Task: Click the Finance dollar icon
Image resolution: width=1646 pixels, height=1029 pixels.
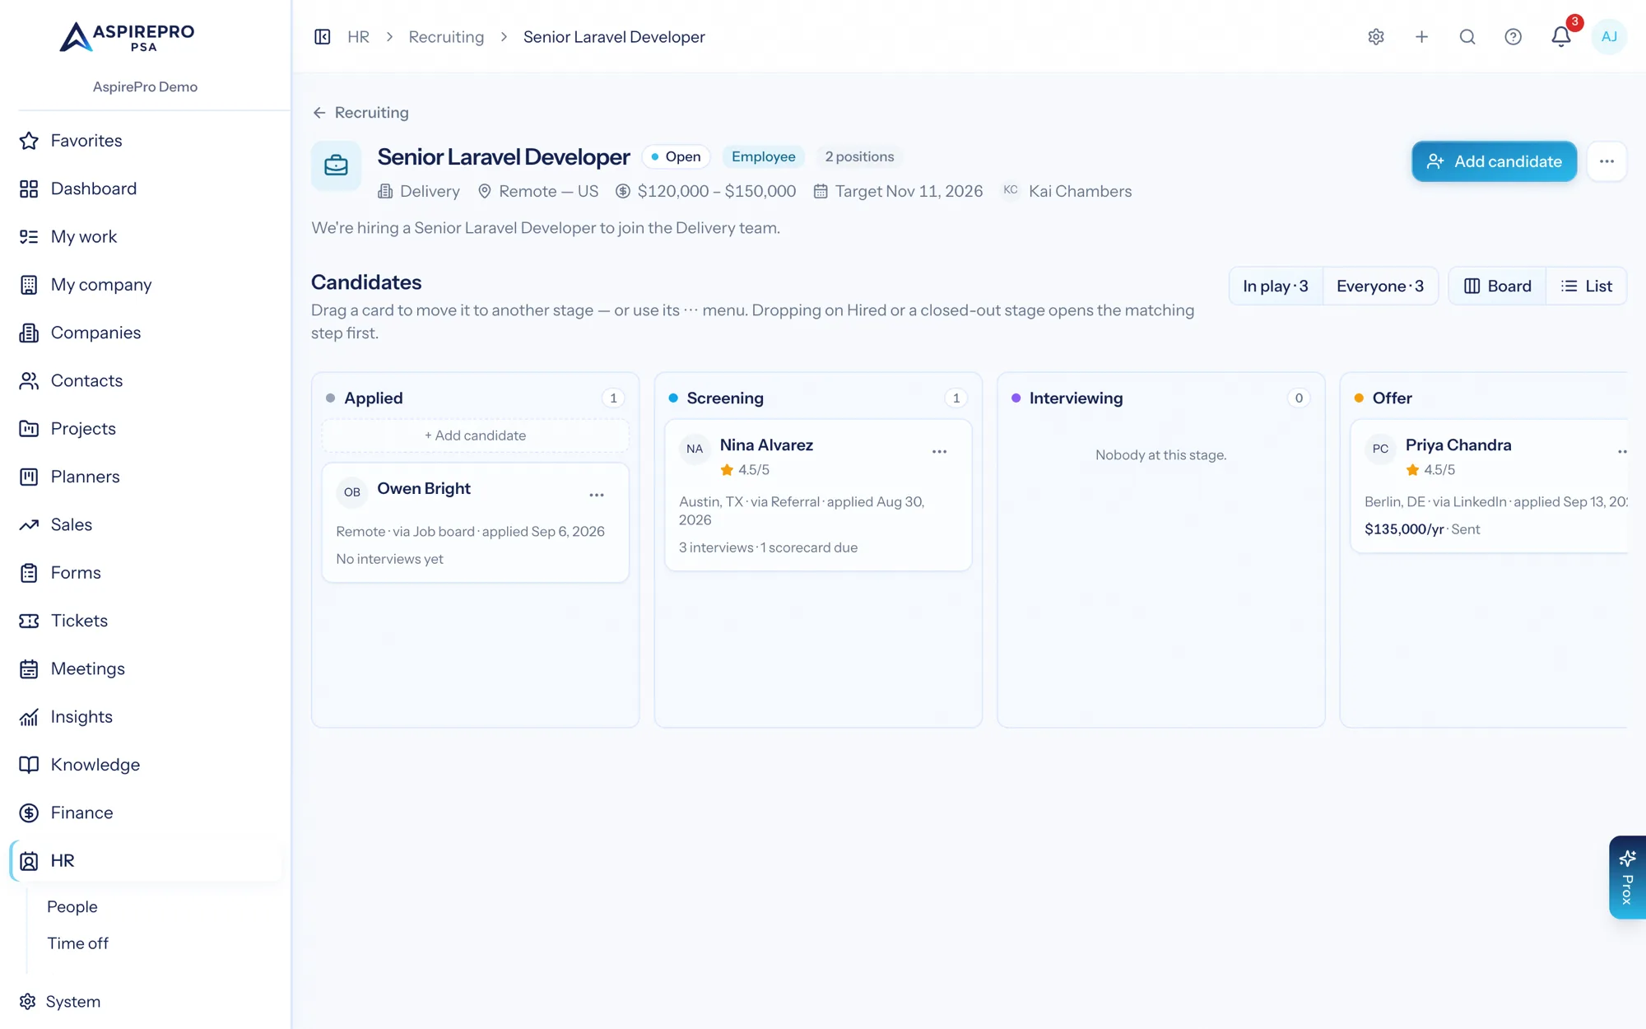Action: click(29, 812)
